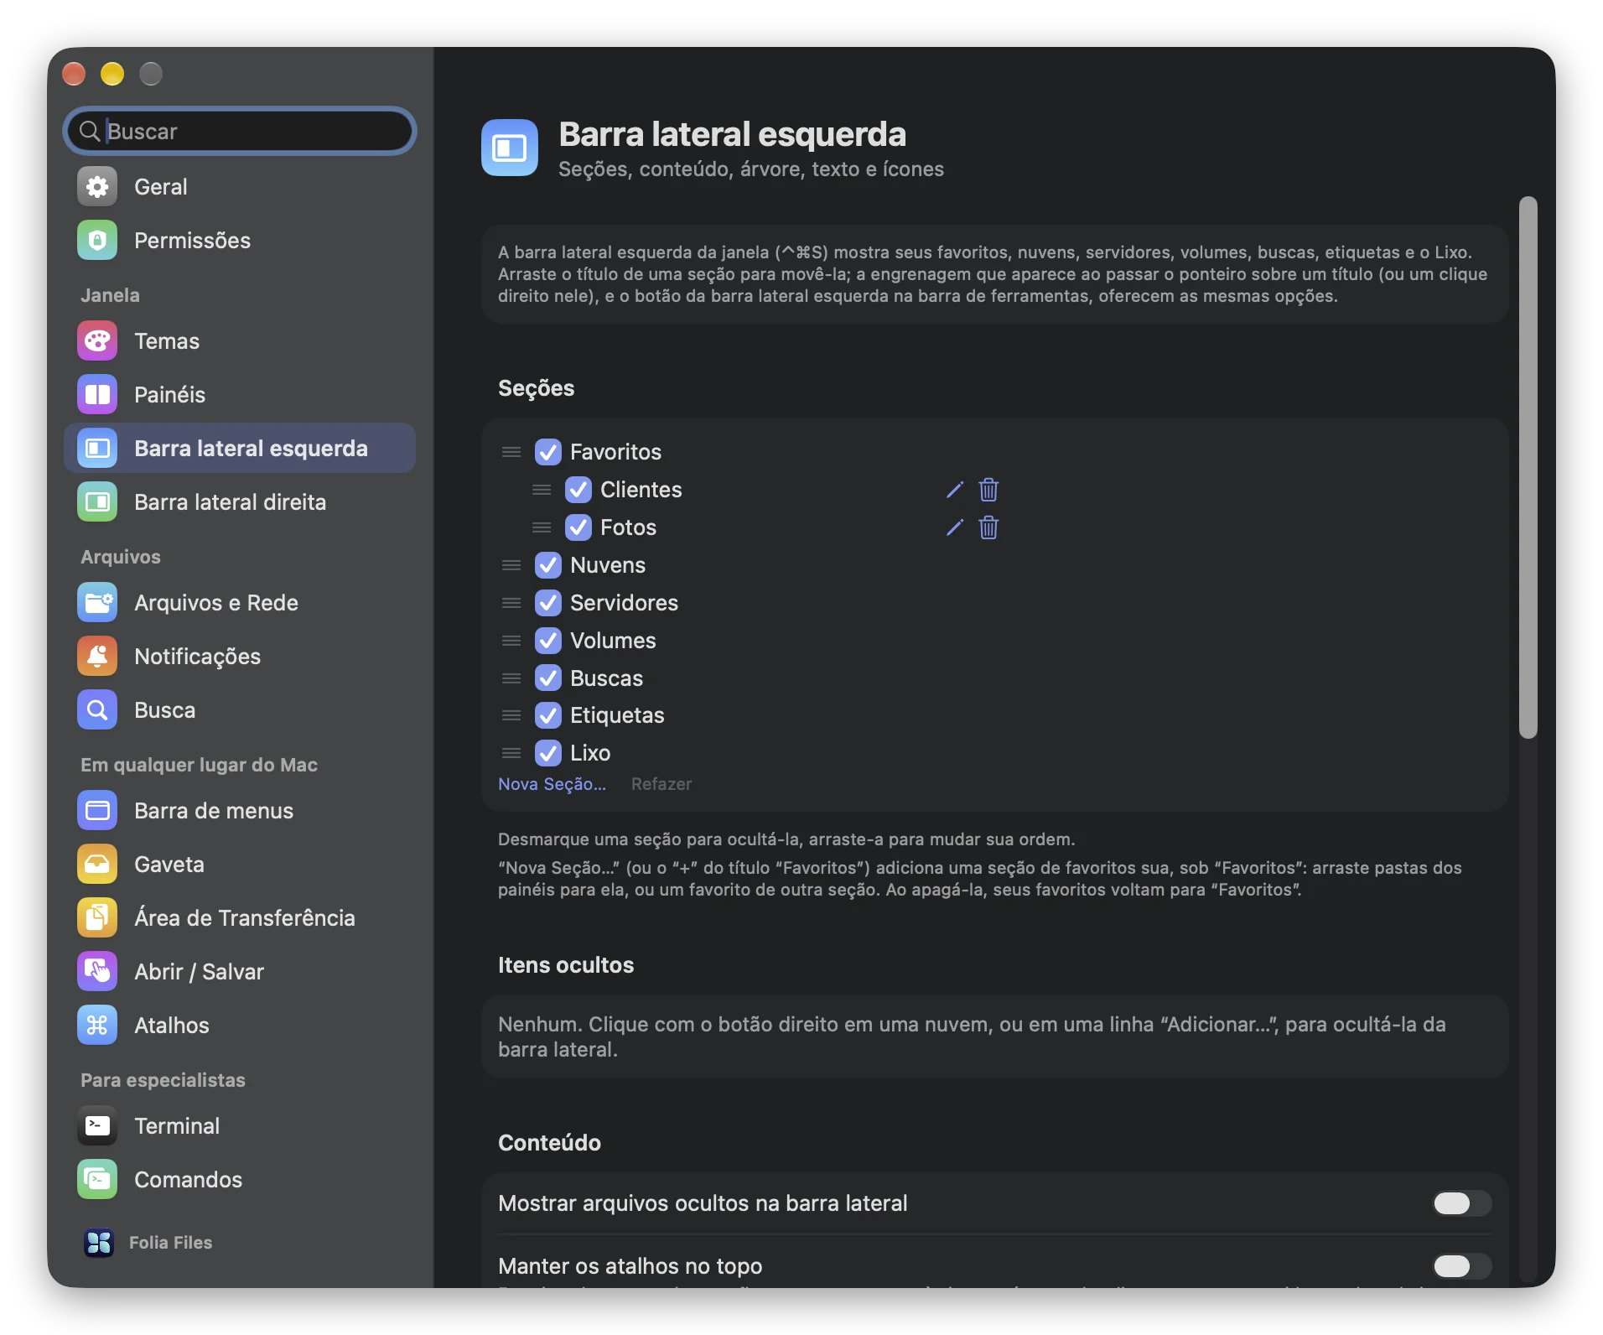The image size is (1603, 1335).
Task: Uncheck the Nuvens checkbox
Action: point(548,565)
